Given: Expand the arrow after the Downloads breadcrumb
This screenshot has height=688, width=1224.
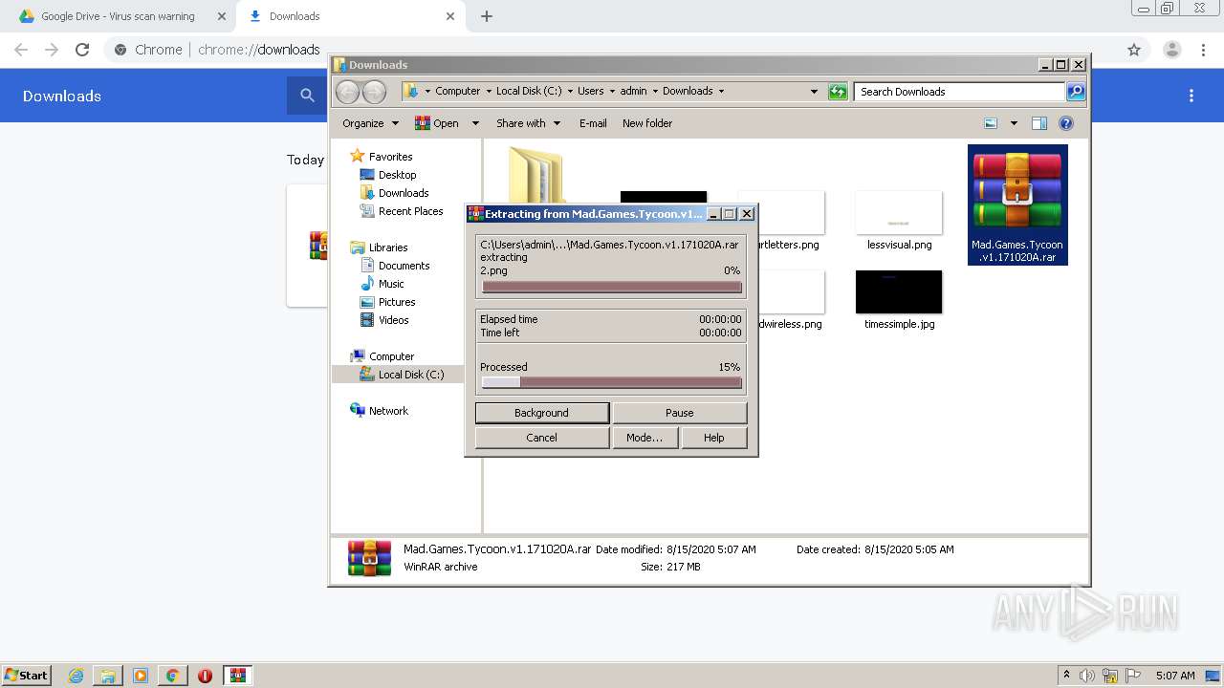Looking at the screenshot, I should [x=721, y=91].
